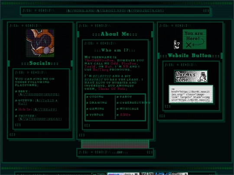Click the red TheOddFireFox username text
Screen dimensions: 234x175
coord(99,60)
